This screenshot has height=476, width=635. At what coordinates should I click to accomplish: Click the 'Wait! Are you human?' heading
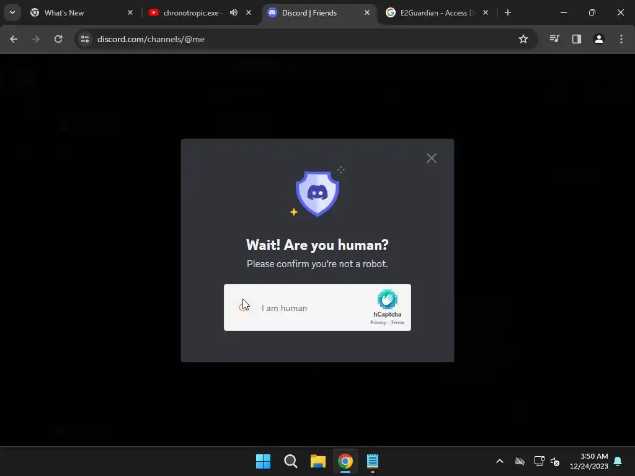[x=317, y=245]
